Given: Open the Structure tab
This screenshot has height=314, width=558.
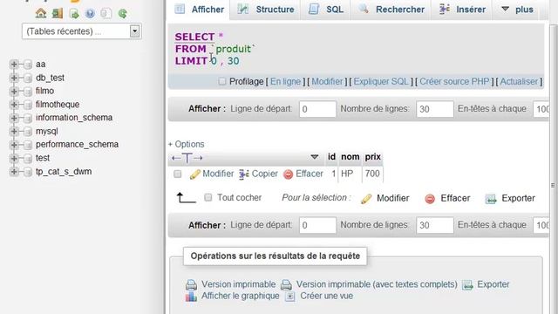Looking at the screenshot, I should coord(266,10).
